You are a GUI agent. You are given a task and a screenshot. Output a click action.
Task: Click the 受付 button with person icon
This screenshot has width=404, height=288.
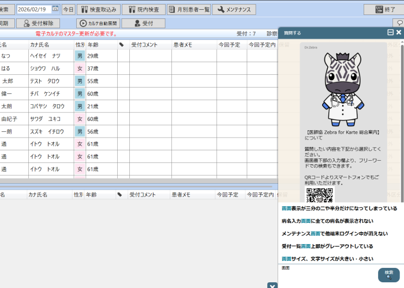coord(144,24)
